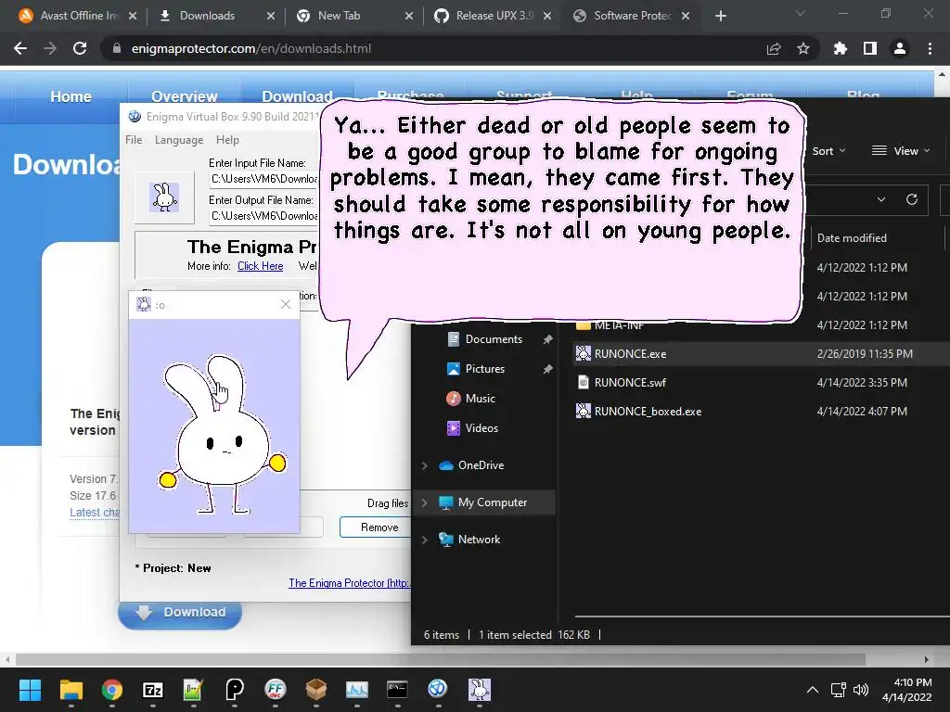Go back in Chrome

(20, 48)
